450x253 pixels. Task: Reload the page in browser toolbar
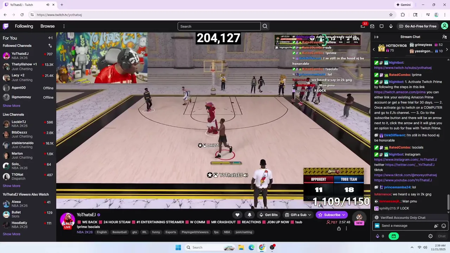(x=22, y=15)
